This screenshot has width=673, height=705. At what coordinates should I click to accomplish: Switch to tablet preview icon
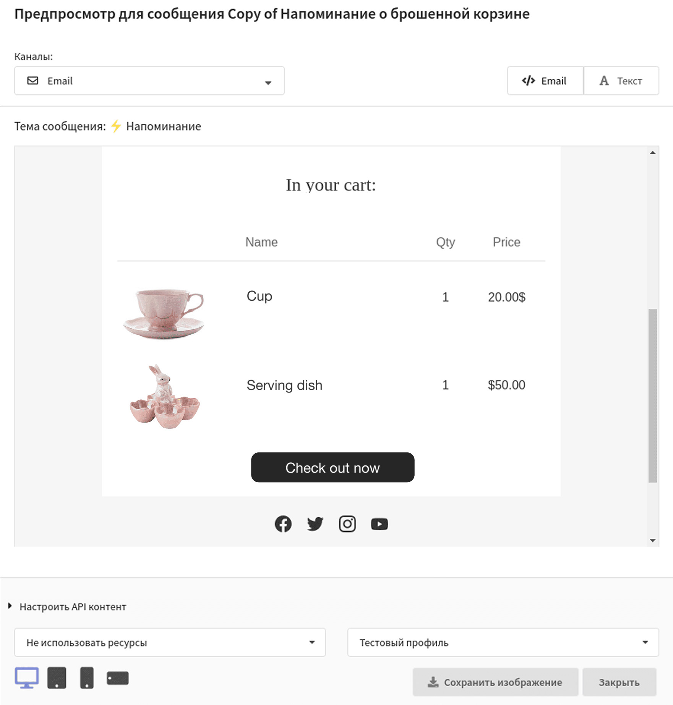[x=57, y=678]
